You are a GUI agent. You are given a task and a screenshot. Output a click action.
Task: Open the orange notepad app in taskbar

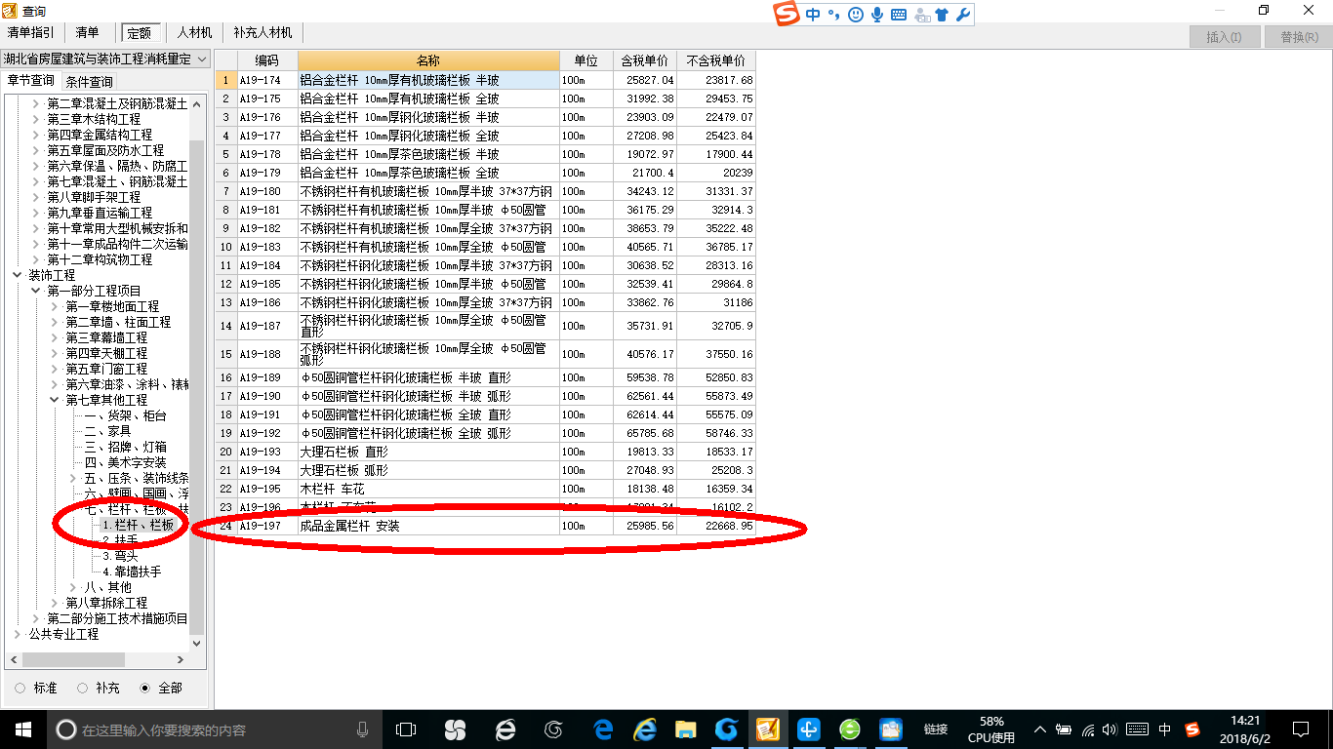pyautogui.click(x=767, y=729)
